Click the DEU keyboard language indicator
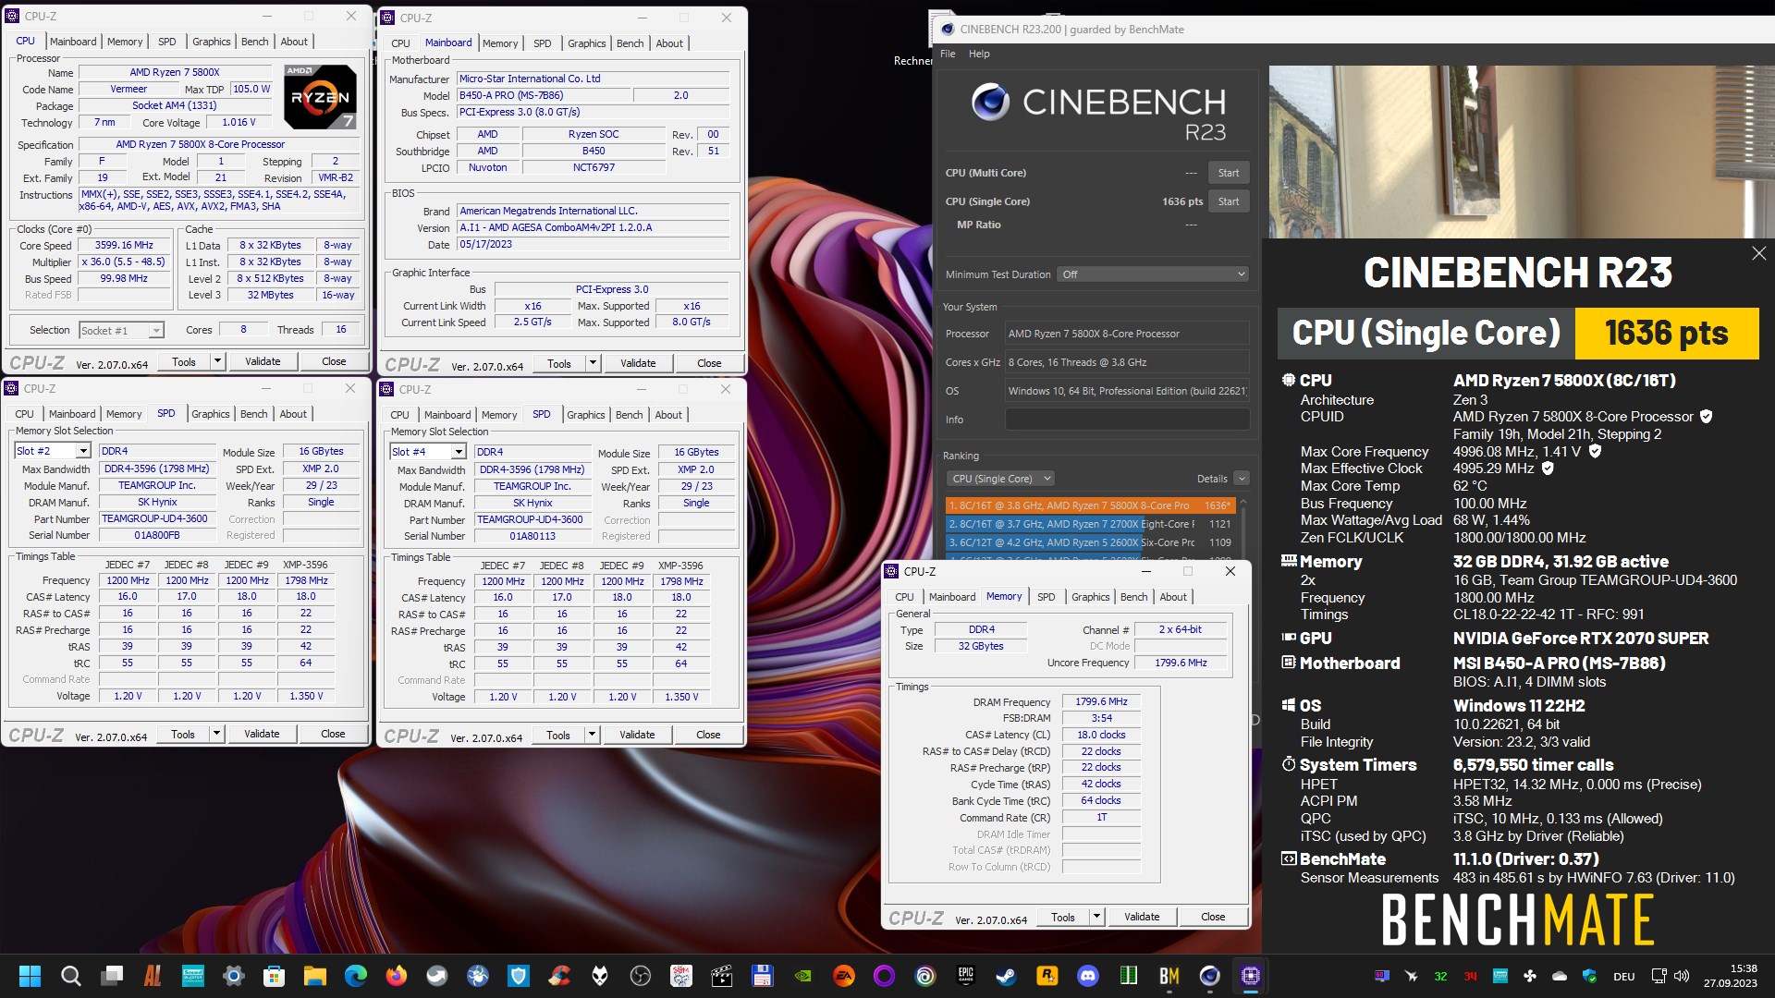The image size is (1775, 998). 1623,976
